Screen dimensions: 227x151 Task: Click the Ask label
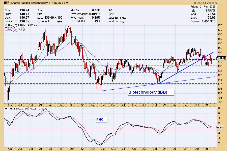coord(40,10)
